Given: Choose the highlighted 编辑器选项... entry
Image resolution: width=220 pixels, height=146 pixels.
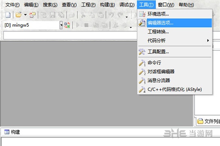Looking at the screenshot, I should (175, 23).
